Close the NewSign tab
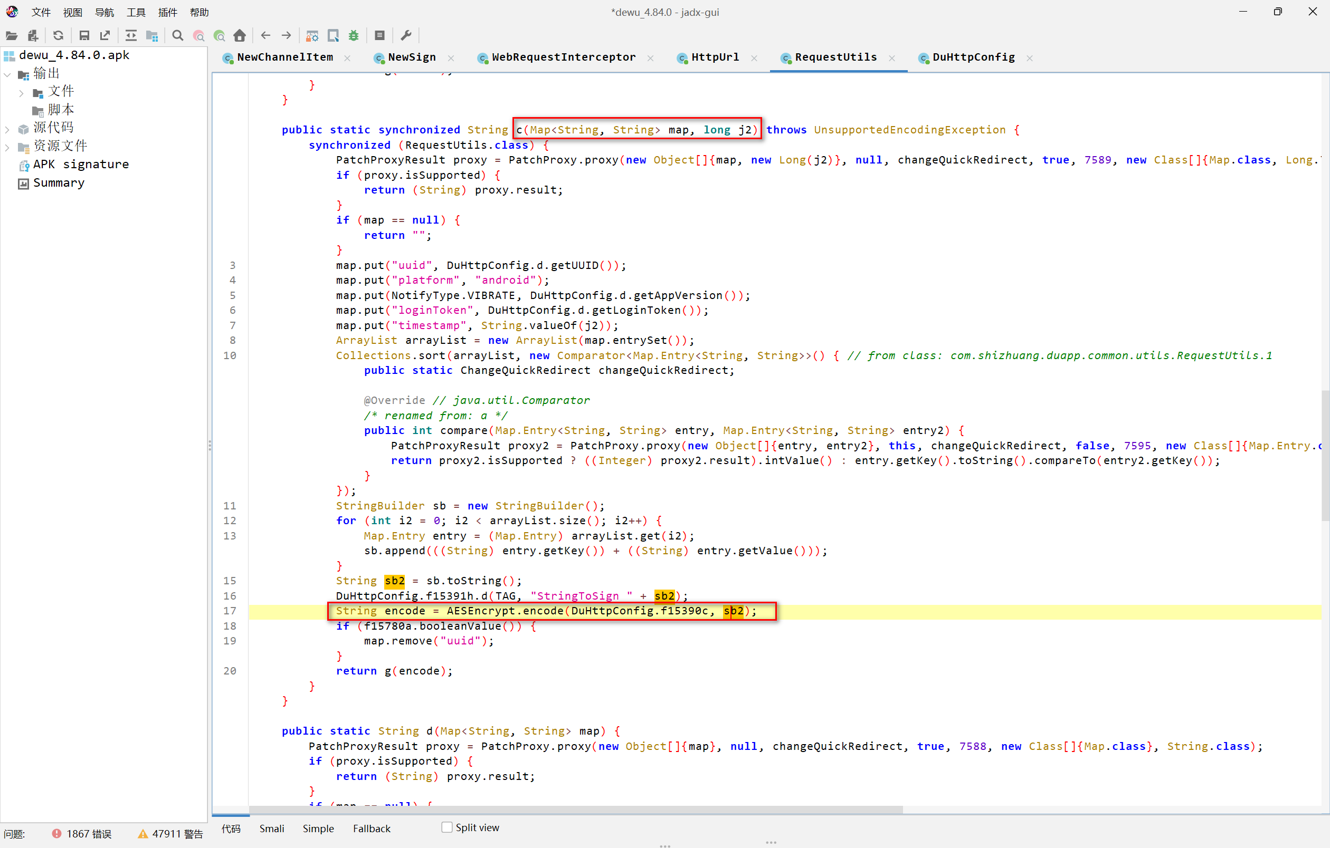Viewport: 1330px width, 848px height. 451,58
